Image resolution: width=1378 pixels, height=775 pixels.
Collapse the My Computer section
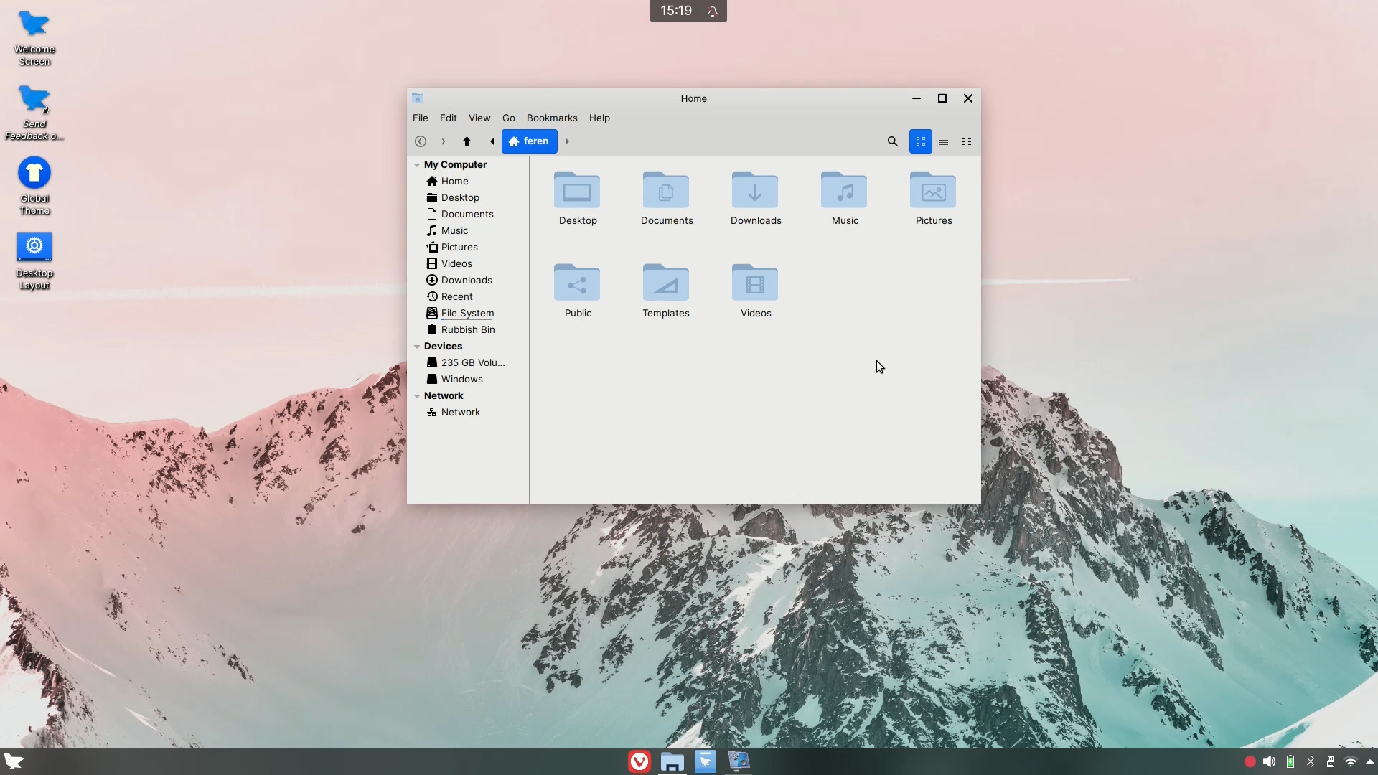click(x=417, y=164)
